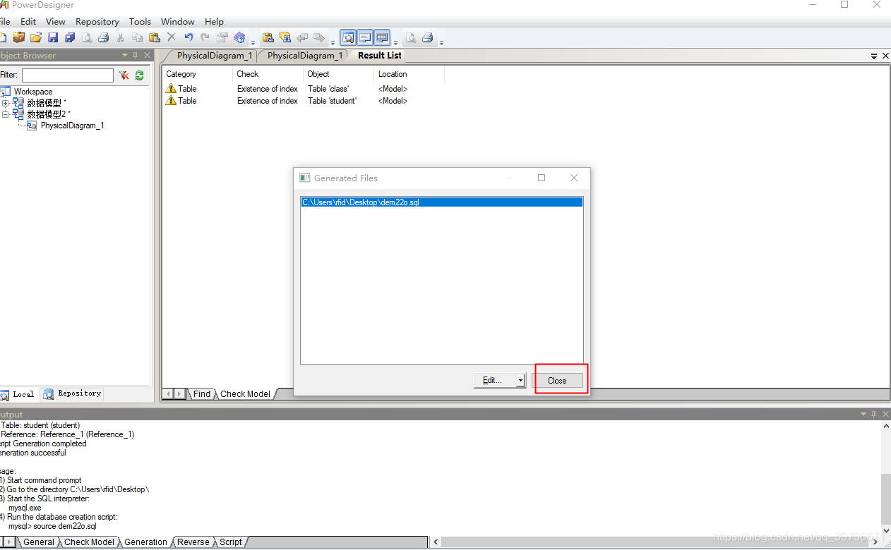Click the Back navigation arrow icon
The image size is (891, 550).
point(302,37)
